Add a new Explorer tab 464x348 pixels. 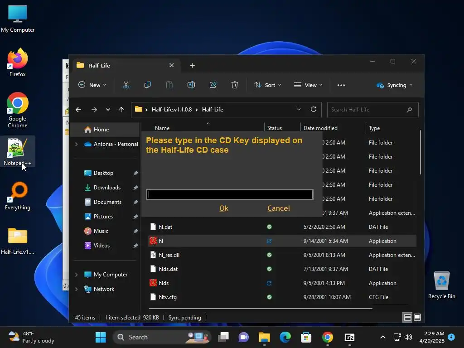(x=192, y=65)
